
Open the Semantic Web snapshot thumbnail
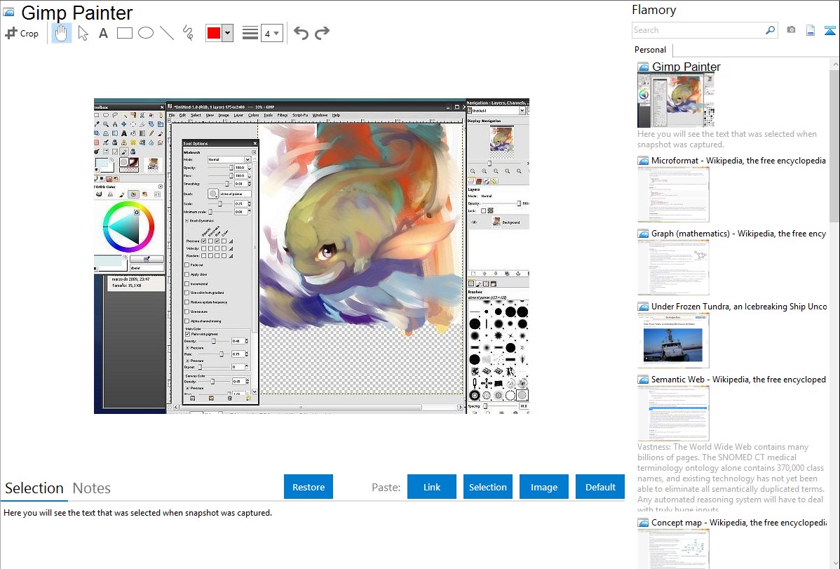(673, 413)
